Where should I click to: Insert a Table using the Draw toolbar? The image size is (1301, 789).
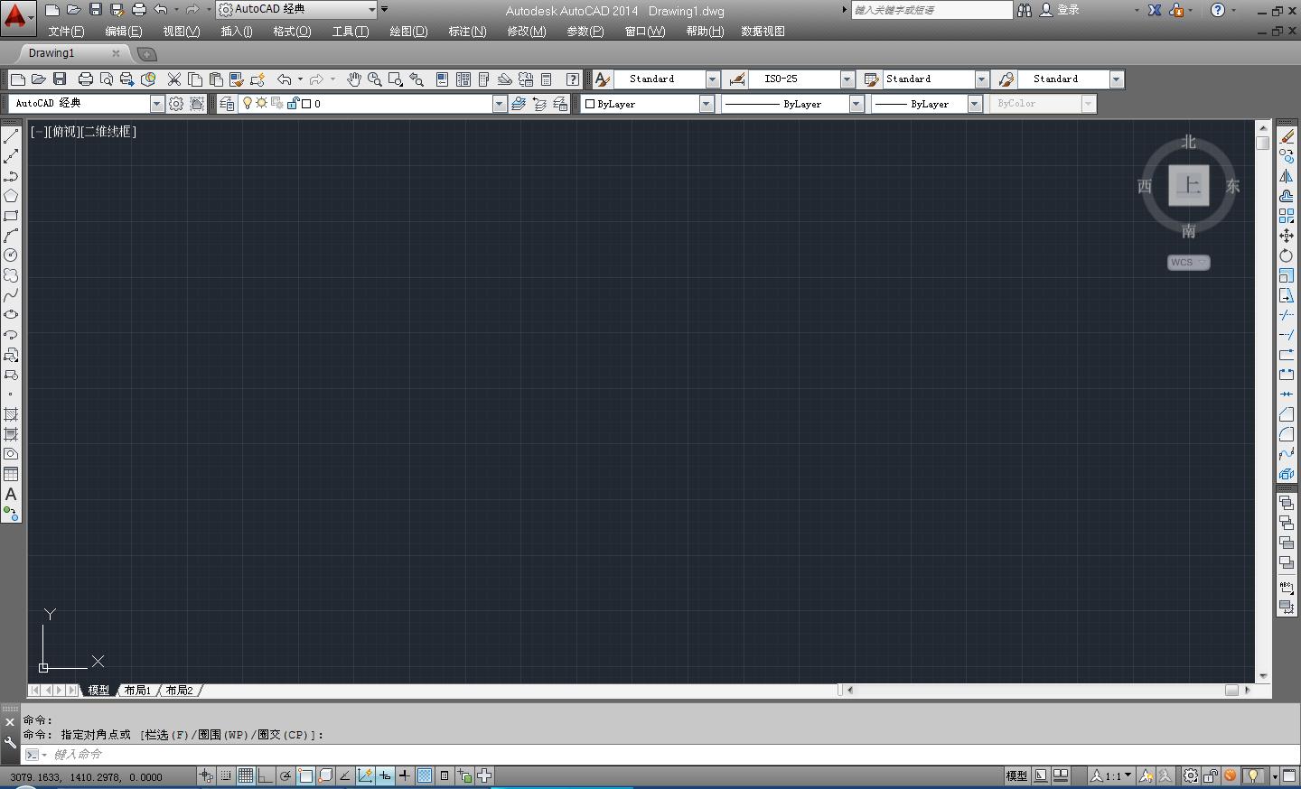[11, 474]
